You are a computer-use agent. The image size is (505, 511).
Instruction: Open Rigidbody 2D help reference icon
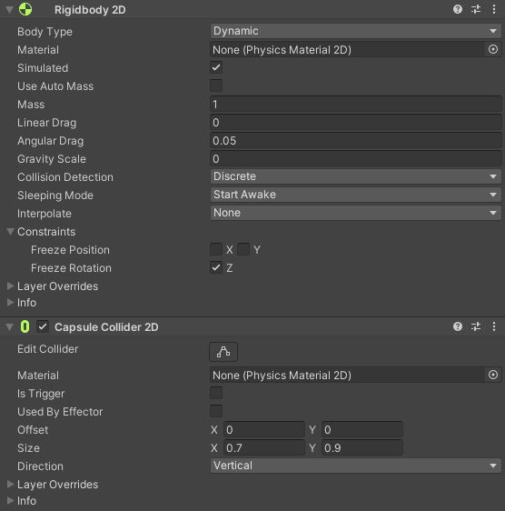(x=458, y=9)
